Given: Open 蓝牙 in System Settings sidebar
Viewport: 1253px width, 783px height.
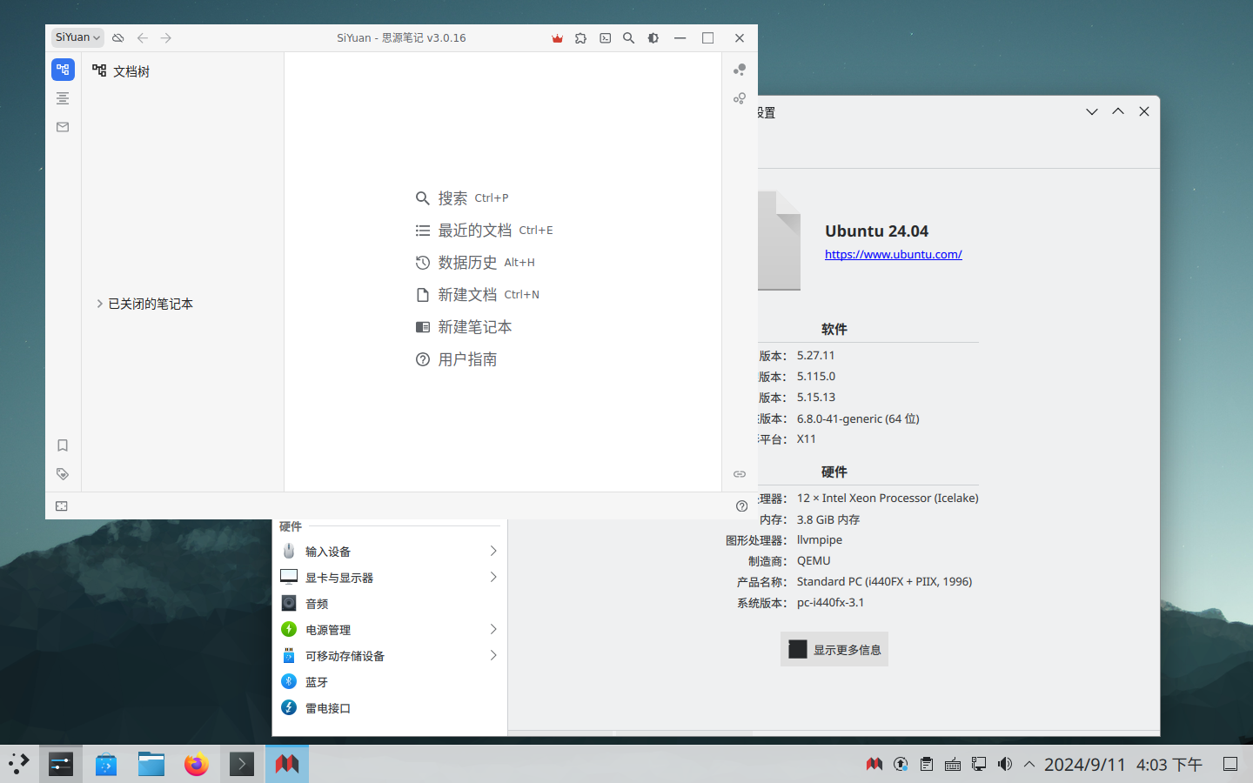Looking at the screenshot, I should pyautogui.click(x=389, y=682).
